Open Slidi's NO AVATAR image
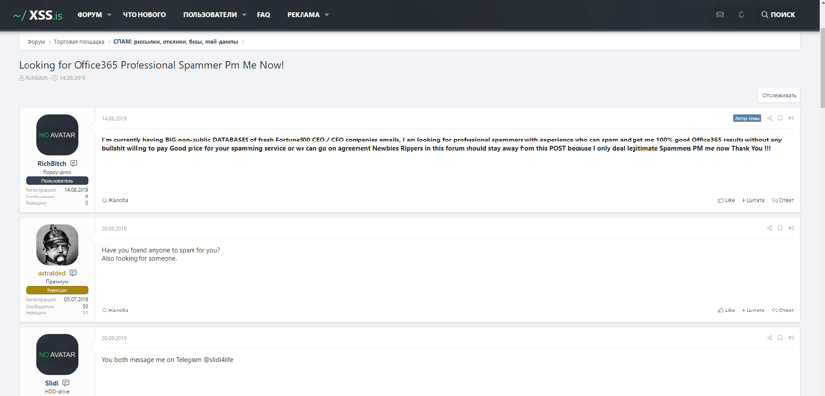The width and height of the screenshot is (825, 396). (x=57, y=355)
